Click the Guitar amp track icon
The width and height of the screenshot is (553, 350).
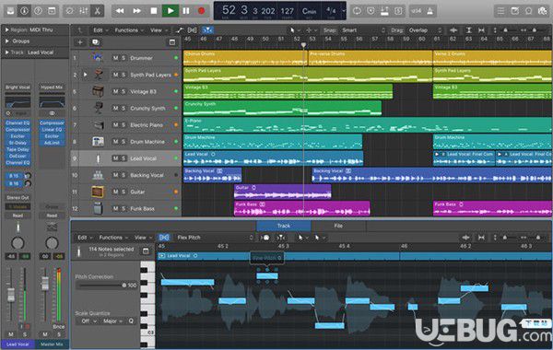click(x=98, y=192)
